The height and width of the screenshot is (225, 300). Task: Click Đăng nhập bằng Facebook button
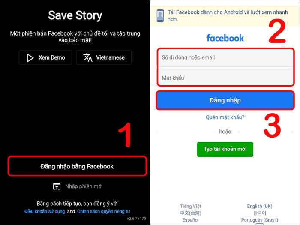[77, 166]
